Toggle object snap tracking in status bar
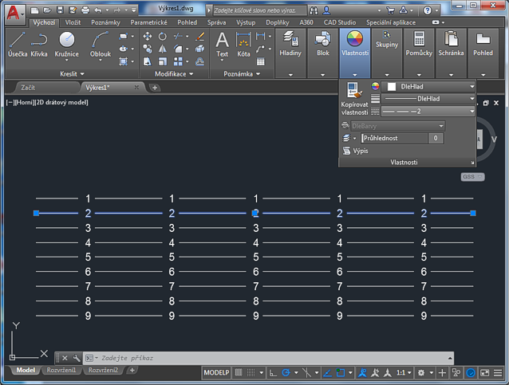 (x=327, y=373)
